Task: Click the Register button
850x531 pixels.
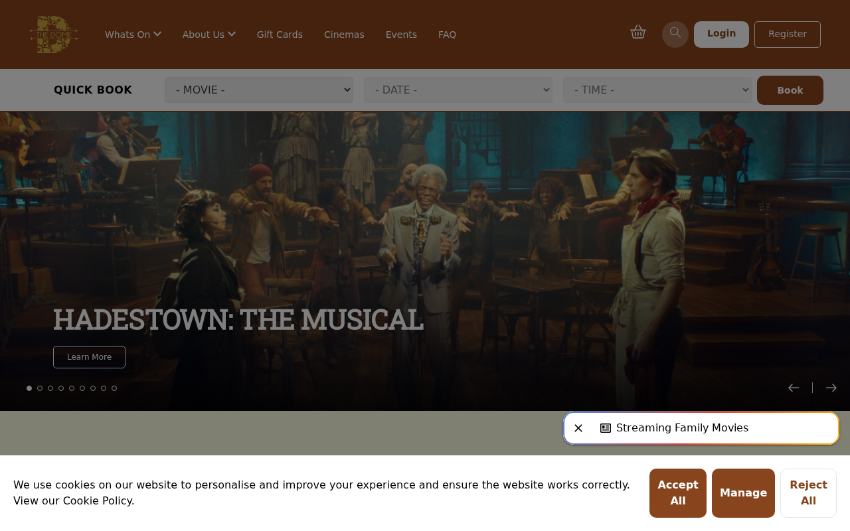Action: 788,35
